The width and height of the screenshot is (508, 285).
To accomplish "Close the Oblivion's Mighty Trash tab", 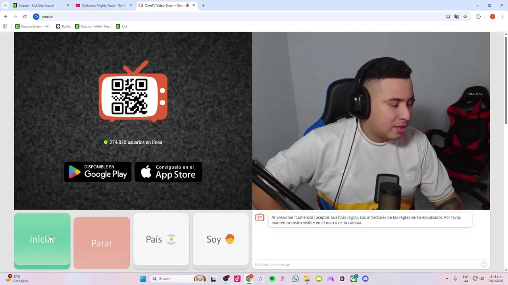I will pyautogui.click(x=131, y=6).
